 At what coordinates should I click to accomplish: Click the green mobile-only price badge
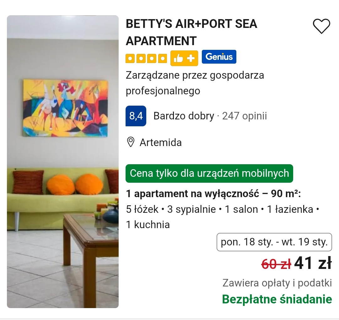[x=209, y=173]
